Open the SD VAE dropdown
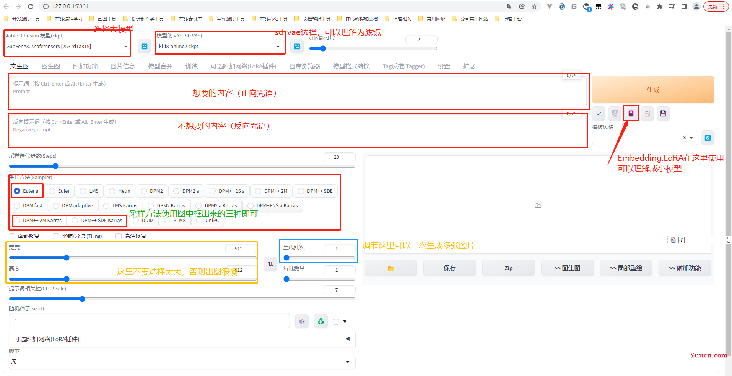The width and height of the screenshot is (732, 376). [x=220, y=47]
